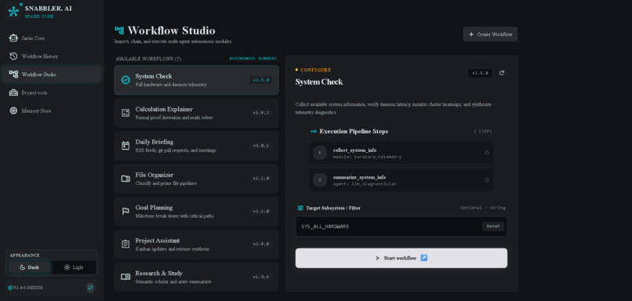
Task: Select the System Check workflow card
Action: point(196,80)
